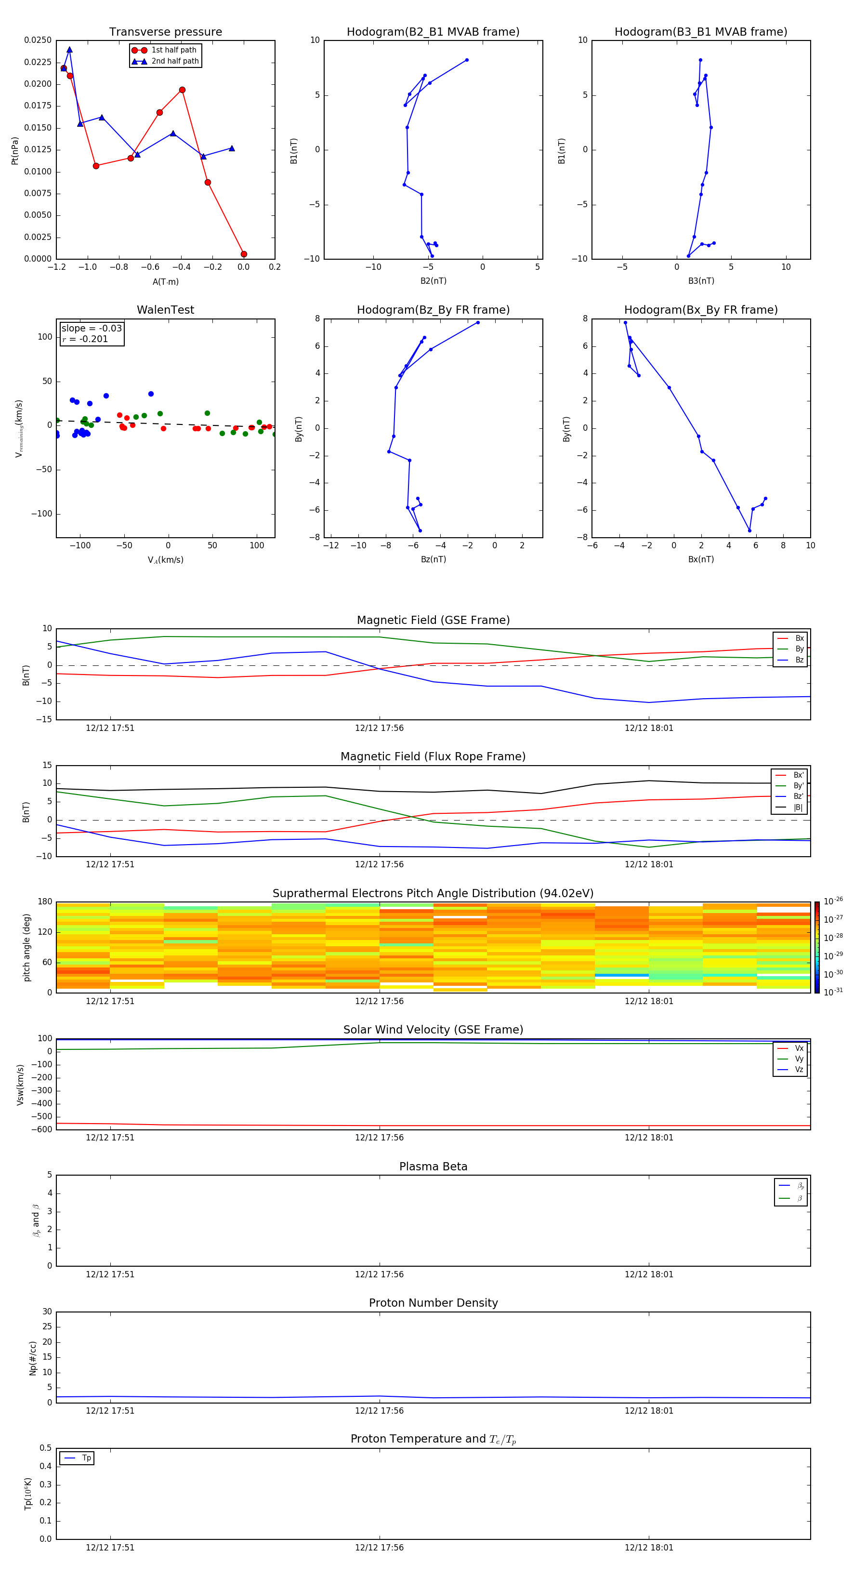Click the '2nd half path' legend entry
Screen dimensions: 867x1590
click(165, 61)
